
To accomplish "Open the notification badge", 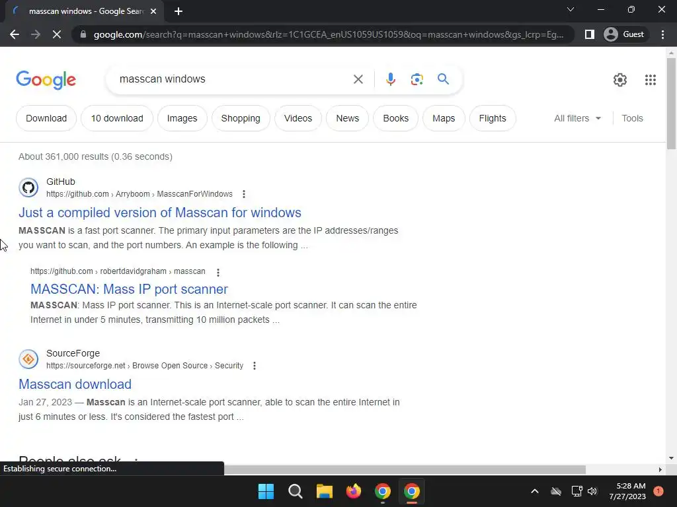I will [x=658, y=491].
